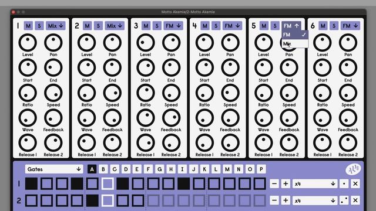Select pattern A
This screenshot has width=376, height=211.
pyautogui.click(x=92, y=169)
